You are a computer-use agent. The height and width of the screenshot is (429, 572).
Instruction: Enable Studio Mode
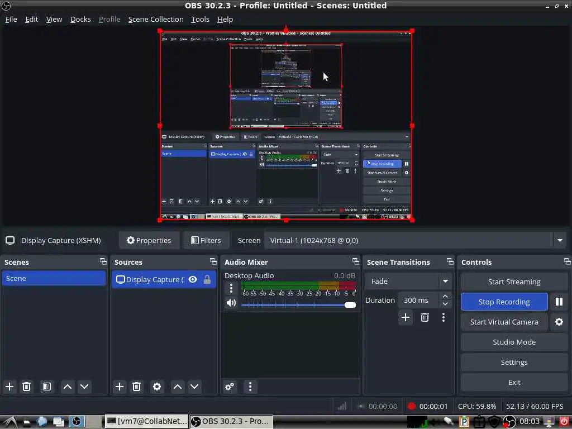pos(514,342)
